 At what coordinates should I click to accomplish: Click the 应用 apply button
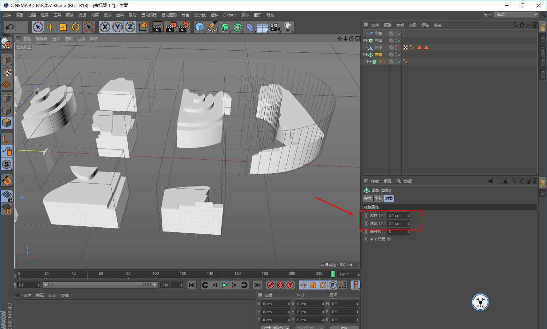pyautogui.click(x=344, y=328)
